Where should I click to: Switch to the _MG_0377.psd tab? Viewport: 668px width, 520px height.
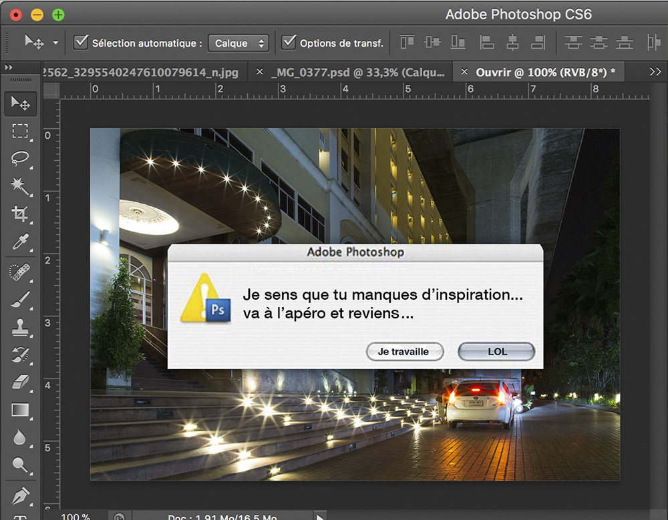click(x=358, y=72)
